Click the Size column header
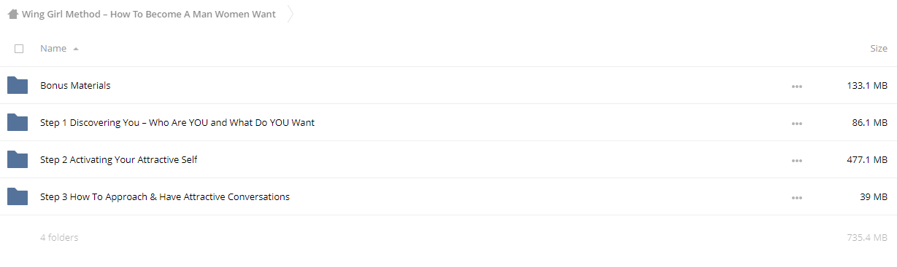Viewport: 897px width, 267px height. click(879, 49)
